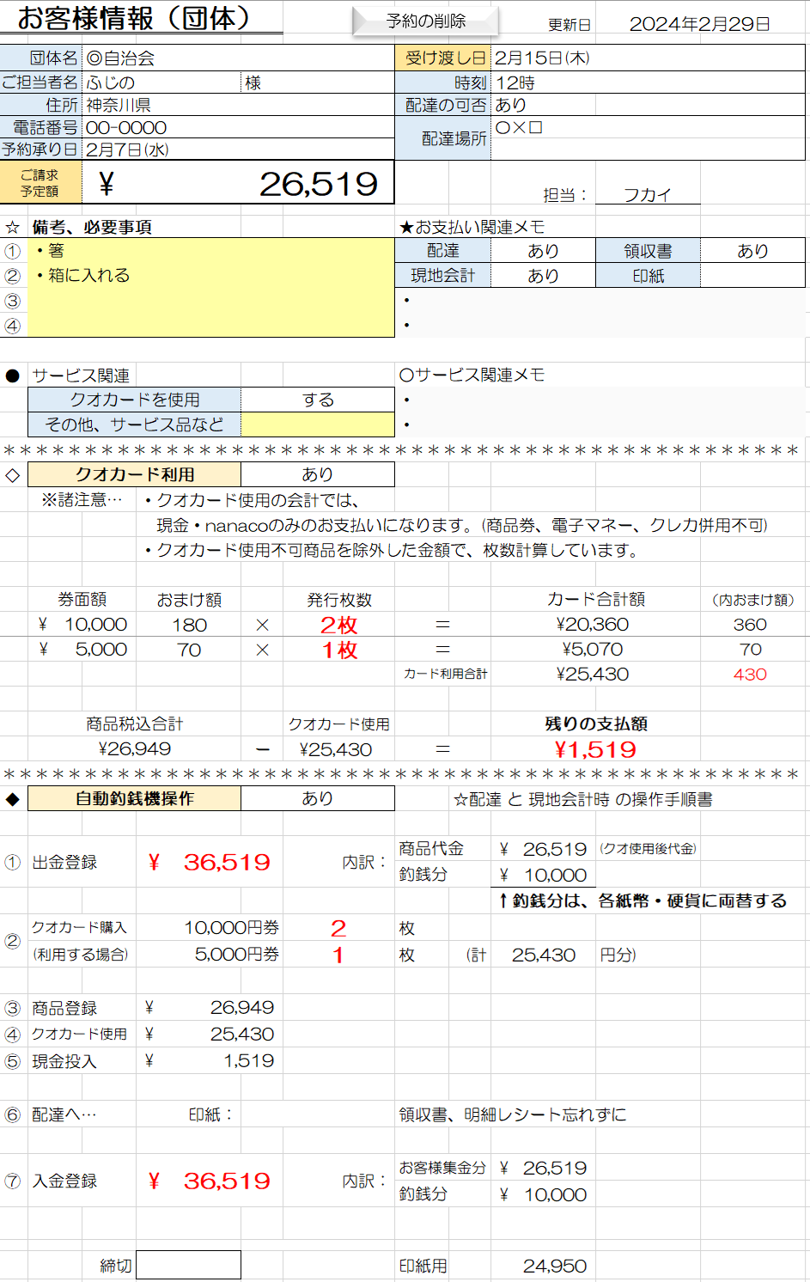Screen dimensions: 810x1282
Task: Click the 配達場所 cell containing ○×□
Action: [647, 138]
